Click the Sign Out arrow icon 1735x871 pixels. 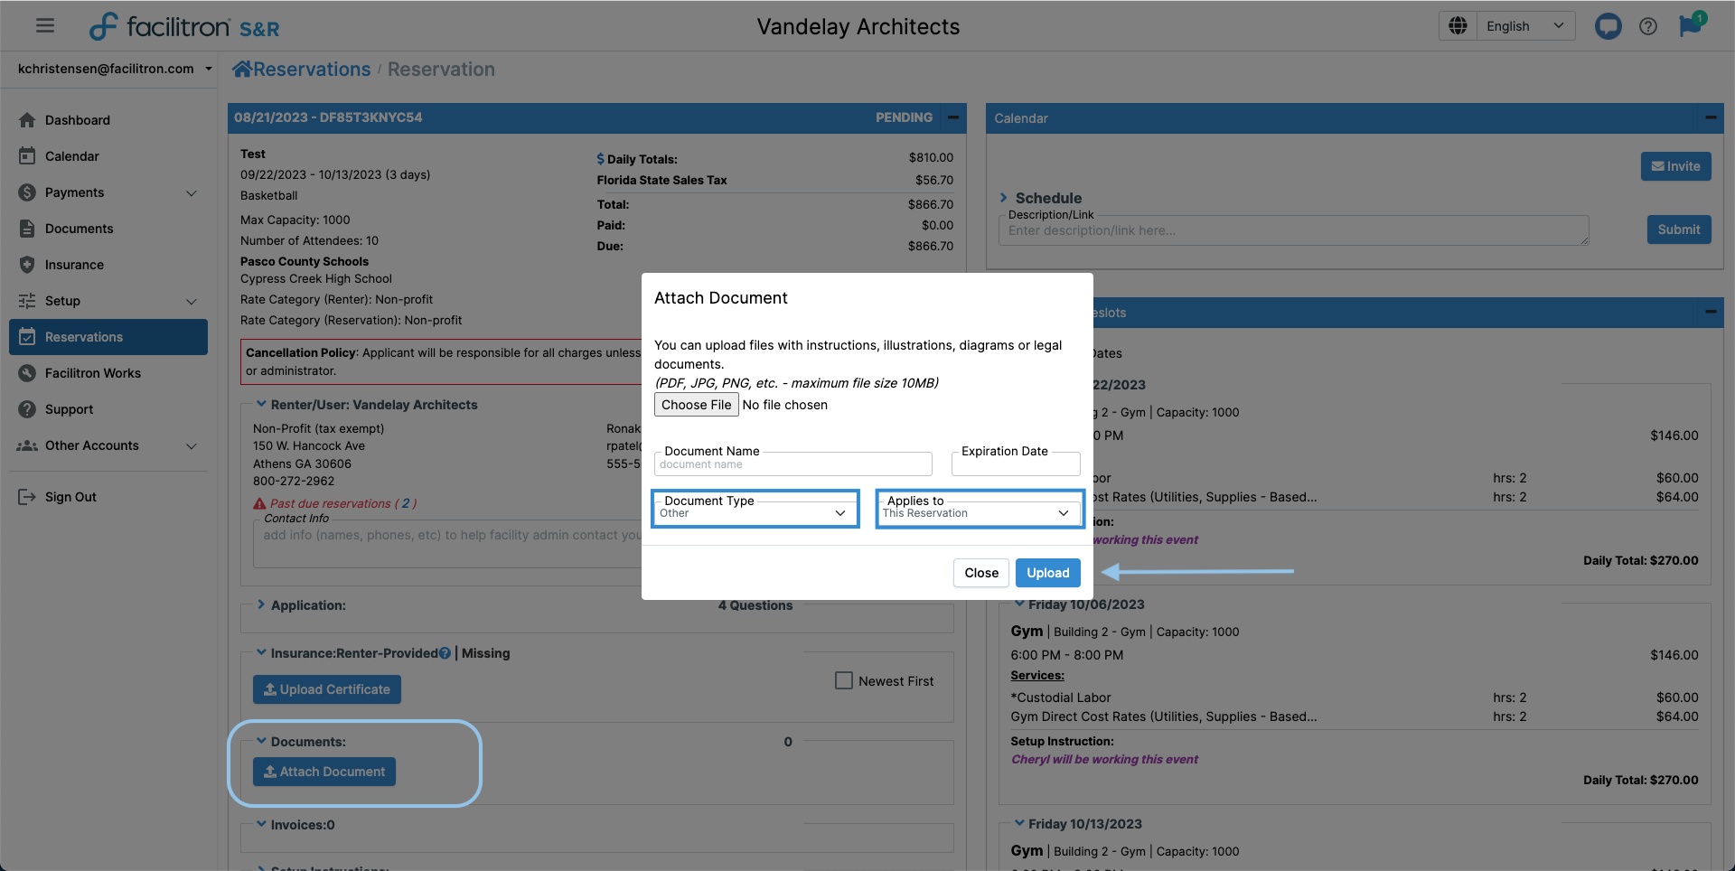pyautogui.click(x=27, y=497)
